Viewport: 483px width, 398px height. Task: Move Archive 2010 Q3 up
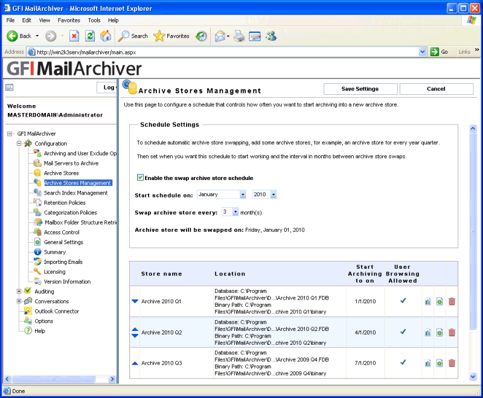[135, 363]
